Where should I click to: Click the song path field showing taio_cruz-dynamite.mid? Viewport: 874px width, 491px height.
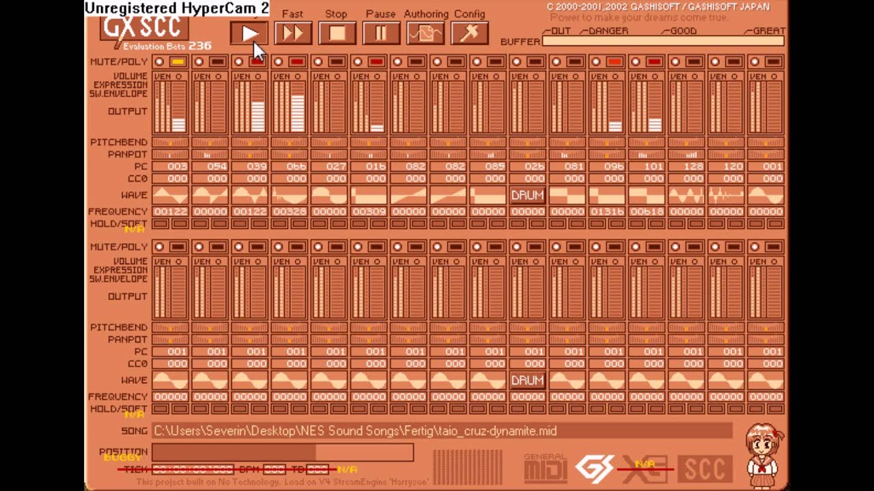tap(442, 431)
